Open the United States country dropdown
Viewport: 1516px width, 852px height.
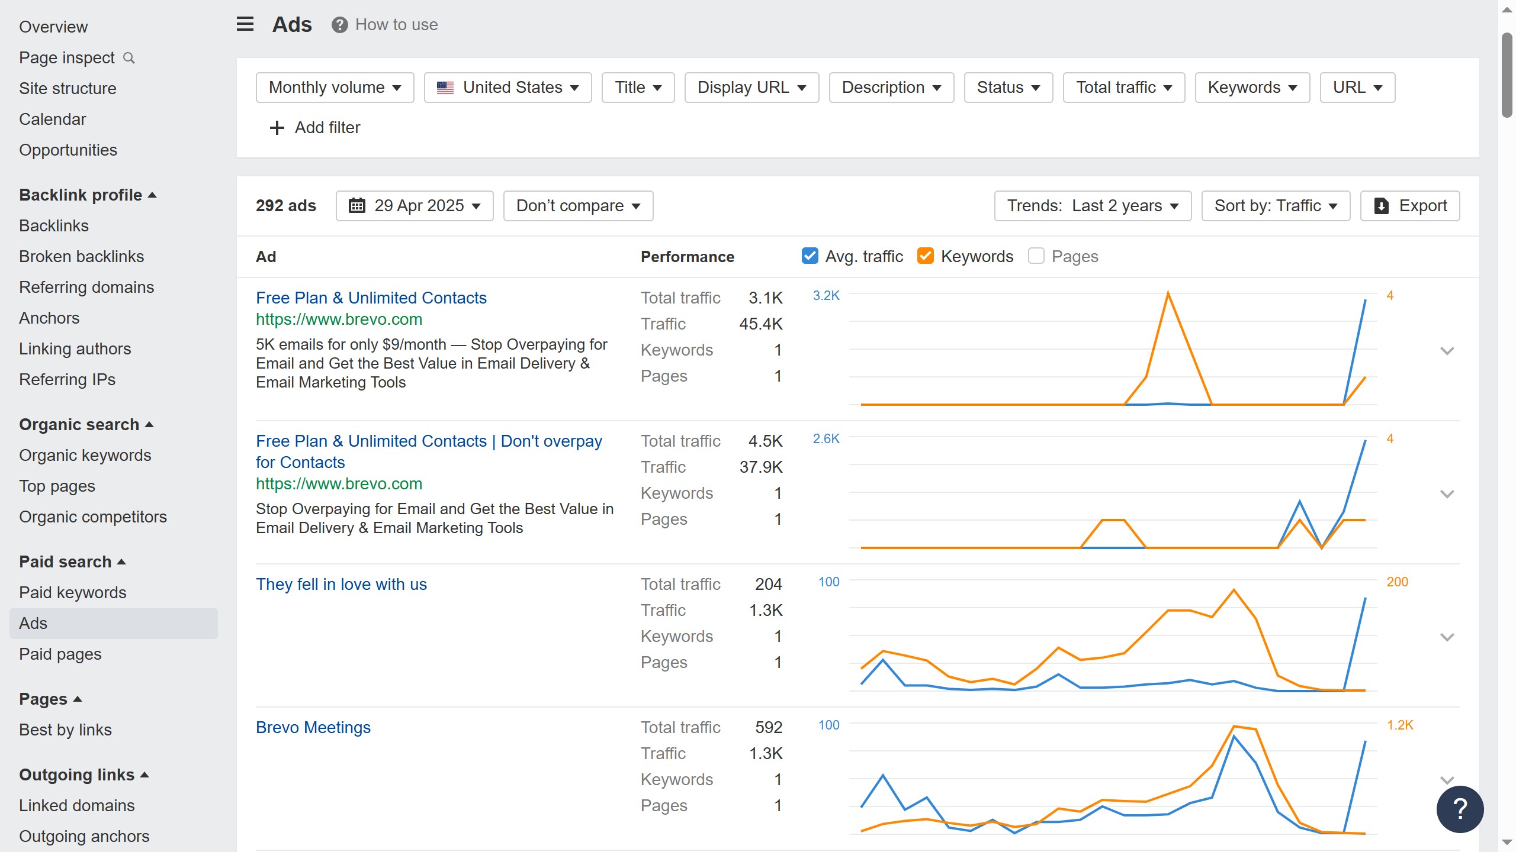coord(508,88)
